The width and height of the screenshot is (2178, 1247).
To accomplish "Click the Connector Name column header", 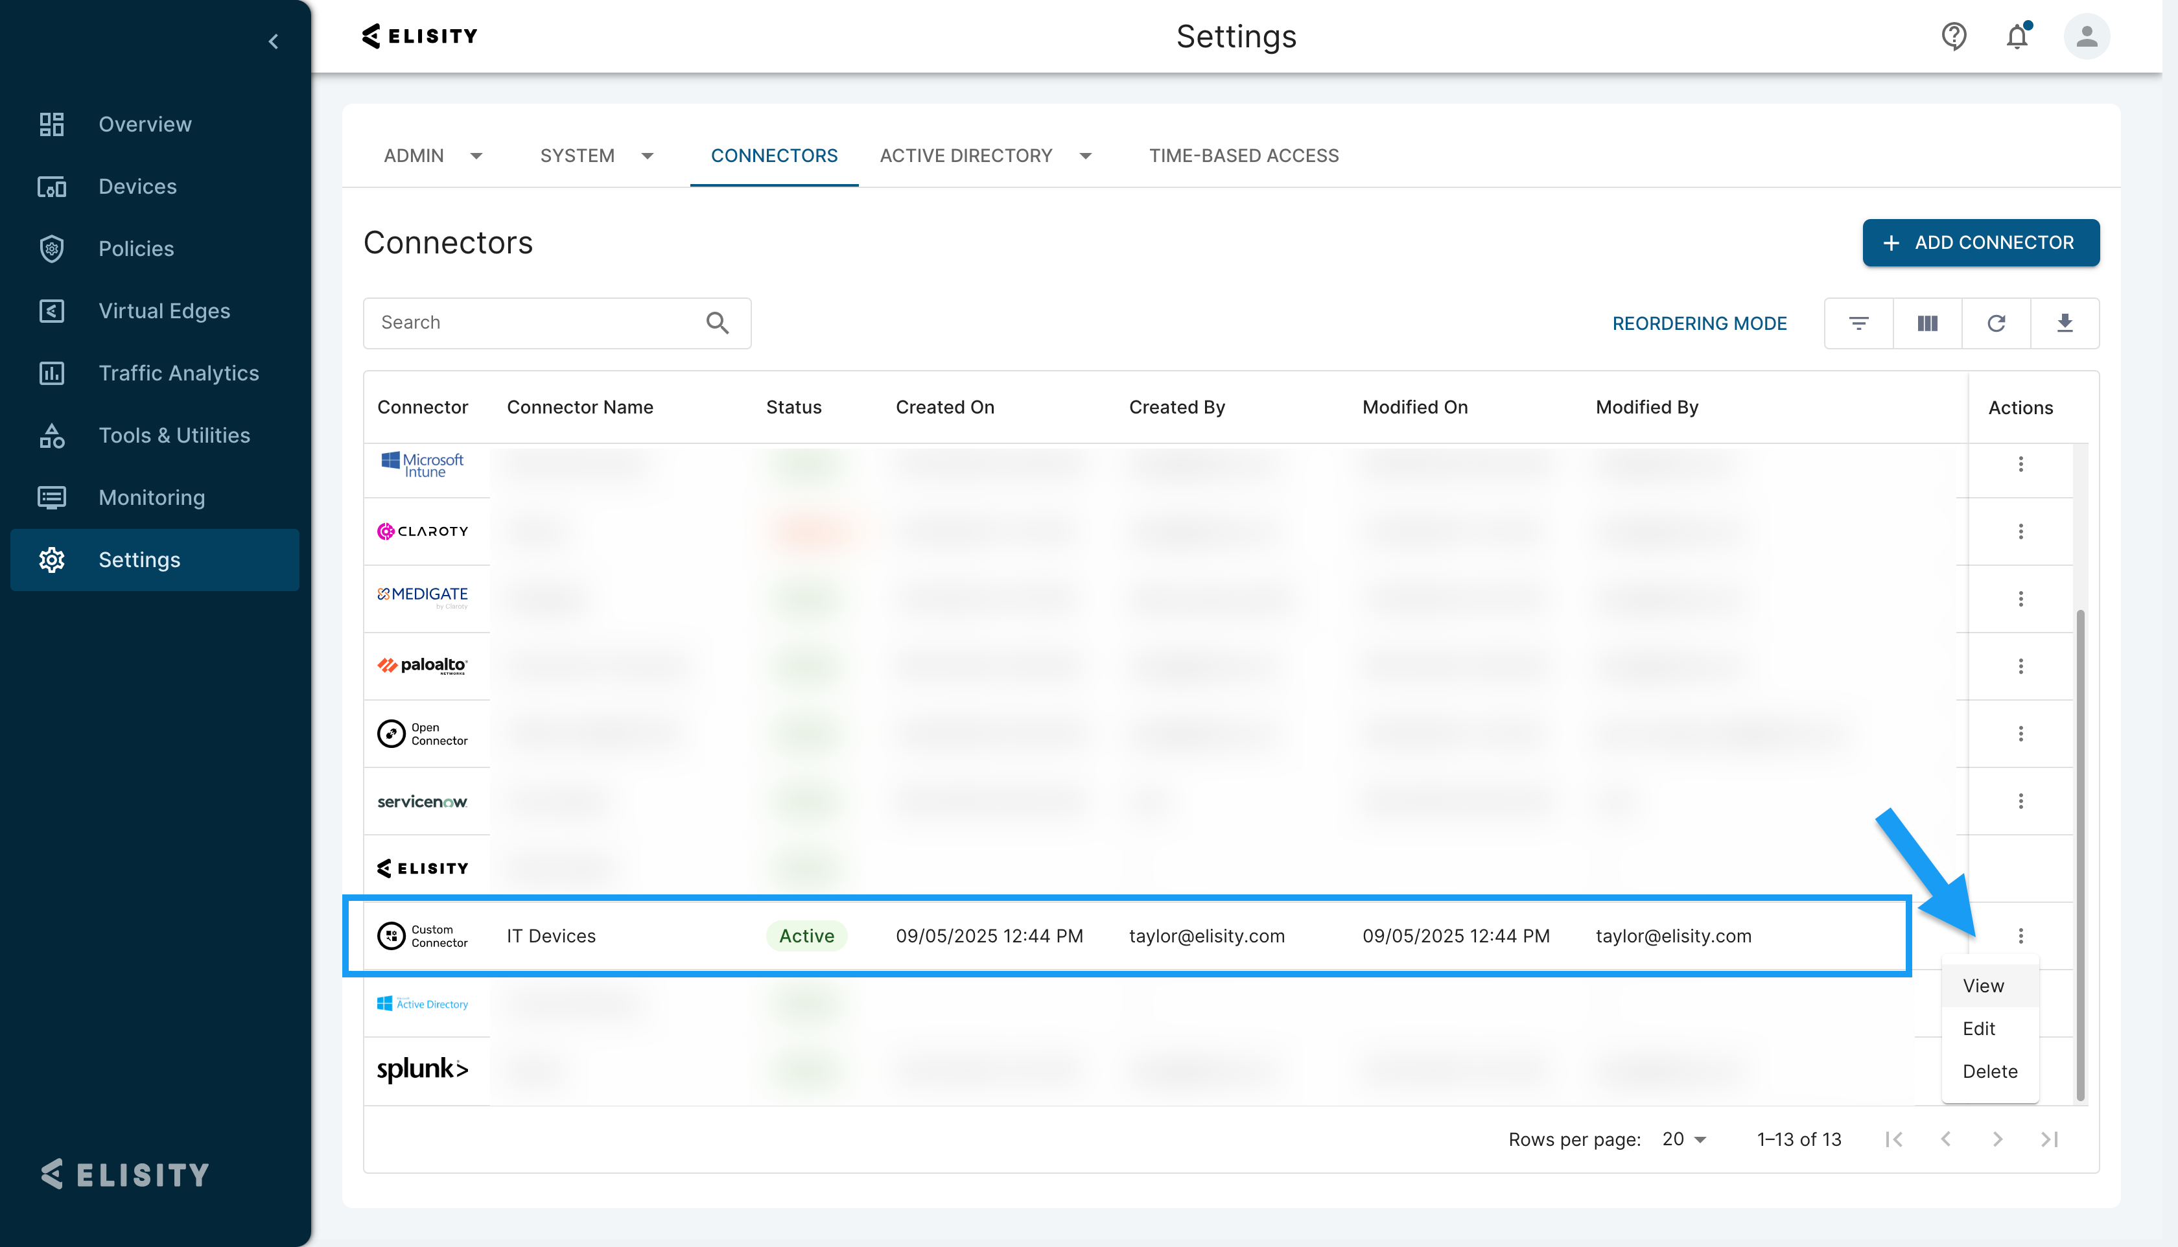I will pyautogui.click(x=580, y=408).
